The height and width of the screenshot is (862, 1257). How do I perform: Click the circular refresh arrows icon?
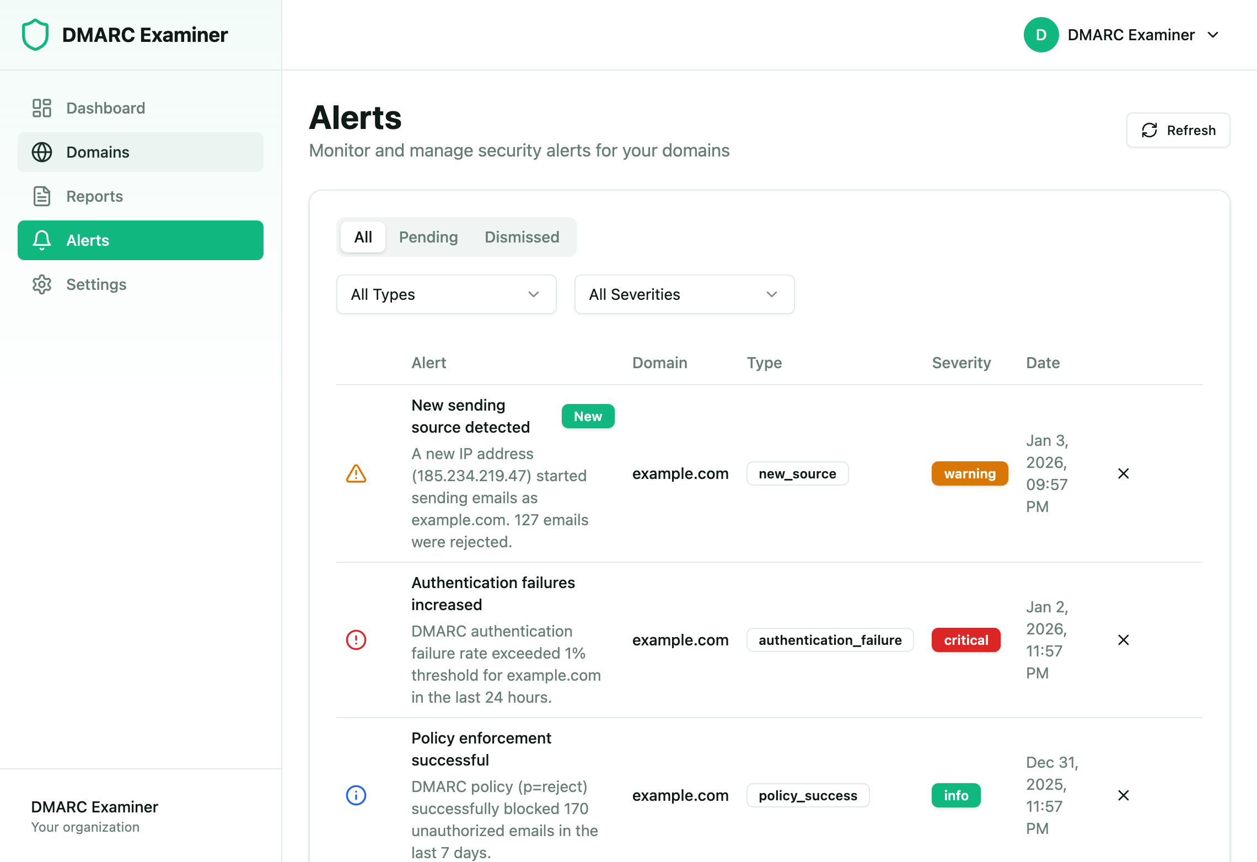1149,130
